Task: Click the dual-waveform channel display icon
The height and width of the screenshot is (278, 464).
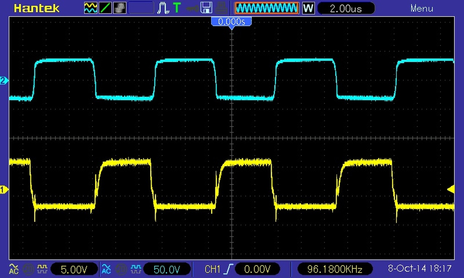Action: pyautogui.click(x=91, y=8)
